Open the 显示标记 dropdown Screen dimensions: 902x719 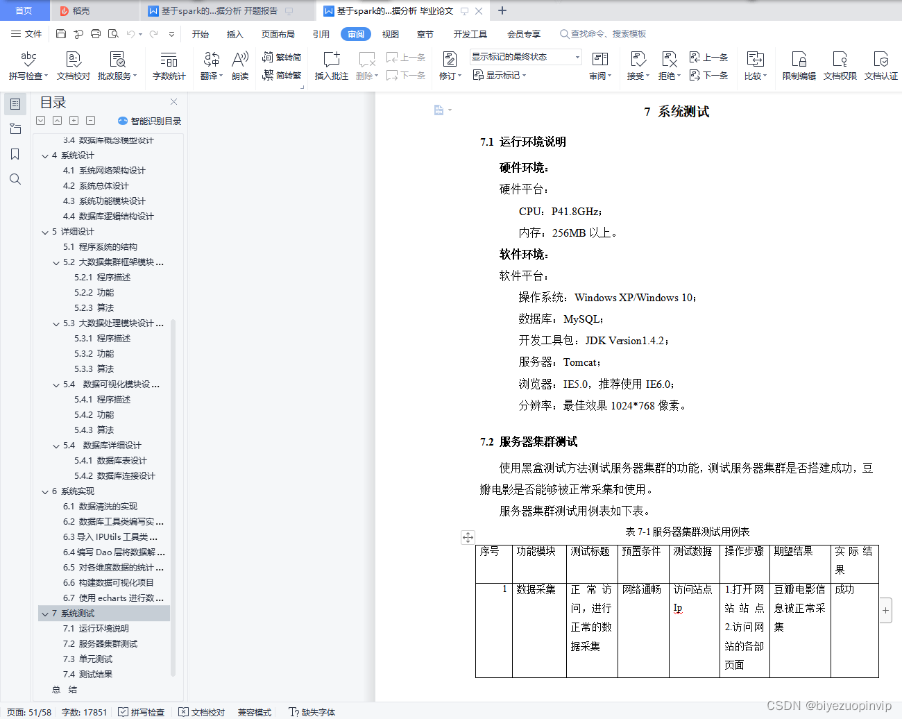tap(500, 75)
